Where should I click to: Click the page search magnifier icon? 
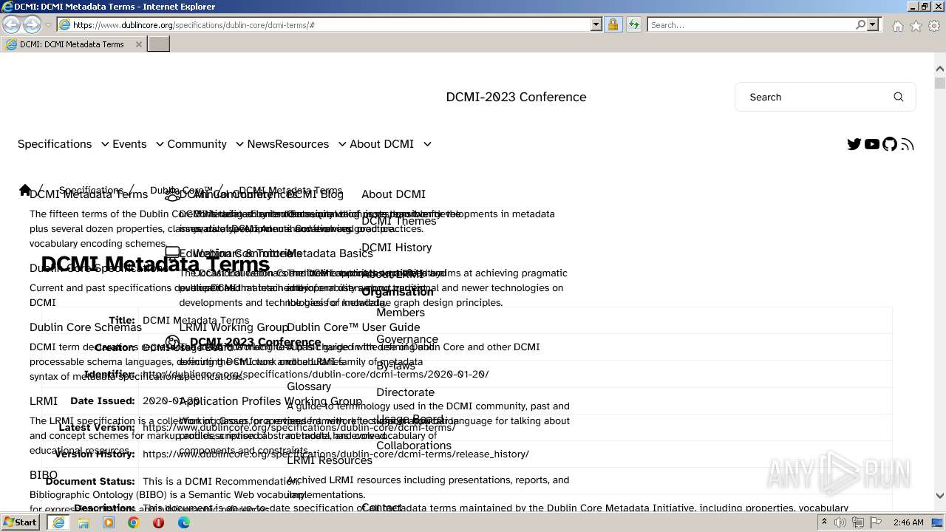click(x=899, y=97)
